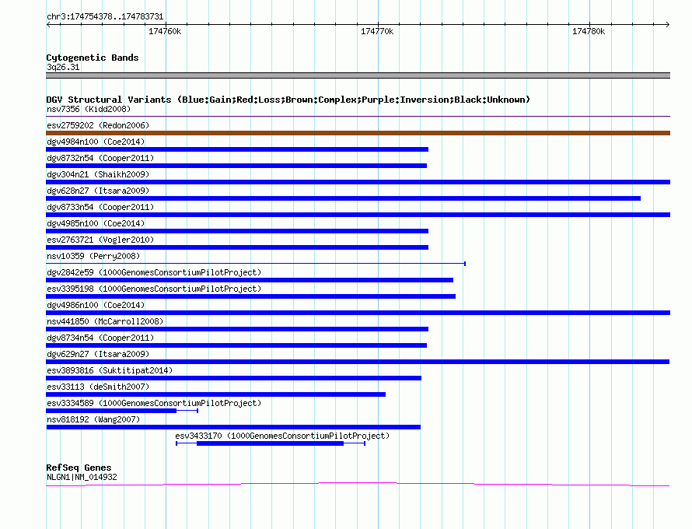The width and height of the screenshot is (692, 529).
Task: Click the blue nsv818192 gain bar
Action: 233,427
